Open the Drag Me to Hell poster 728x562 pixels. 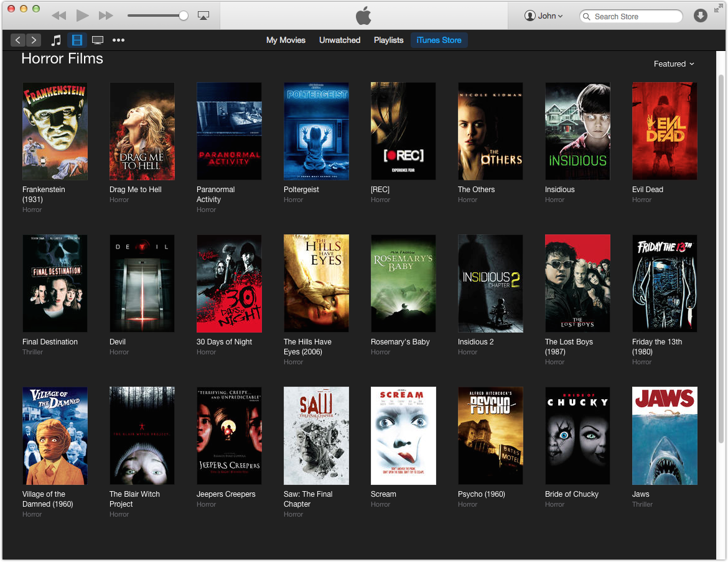point(142,131)
